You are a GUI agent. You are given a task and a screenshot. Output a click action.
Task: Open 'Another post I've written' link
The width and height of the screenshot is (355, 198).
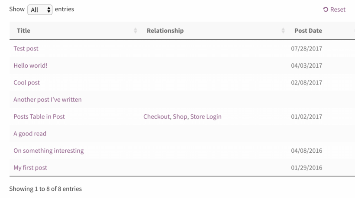pos(48,100)
